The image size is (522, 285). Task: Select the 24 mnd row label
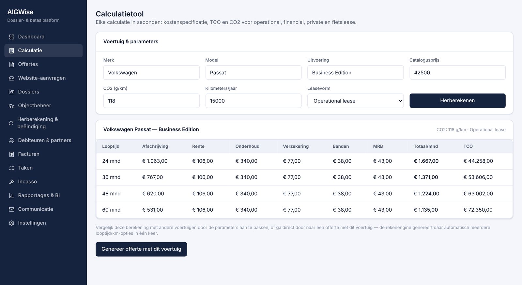pyautogui.click(x=111, y=161)
